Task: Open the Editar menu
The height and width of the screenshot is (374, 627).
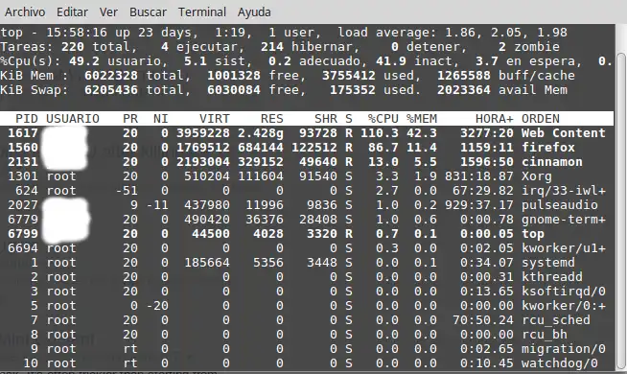Action: 72,12
